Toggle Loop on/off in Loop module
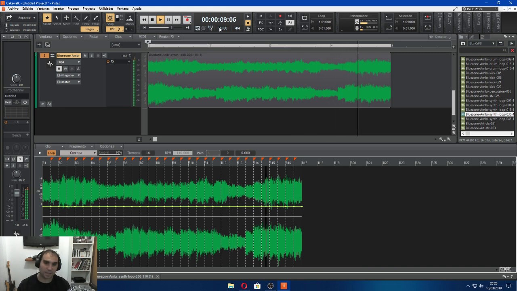Image resolution: width=517 pixels, height=291 pixels. click(x=305, y=18)
